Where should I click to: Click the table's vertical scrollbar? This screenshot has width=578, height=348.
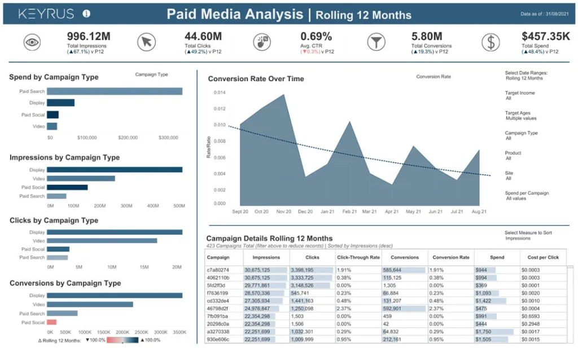(x=570, y=304)
